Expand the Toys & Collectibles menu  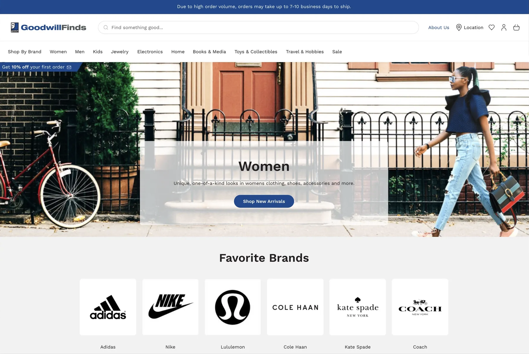point(256,52)
